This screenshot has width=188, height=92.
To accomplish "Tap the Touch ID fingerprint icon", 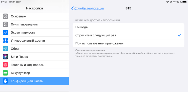I will (x=6, y=65).
